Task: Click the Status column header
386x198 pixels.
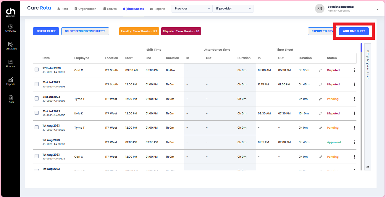Action: point(332,58)
